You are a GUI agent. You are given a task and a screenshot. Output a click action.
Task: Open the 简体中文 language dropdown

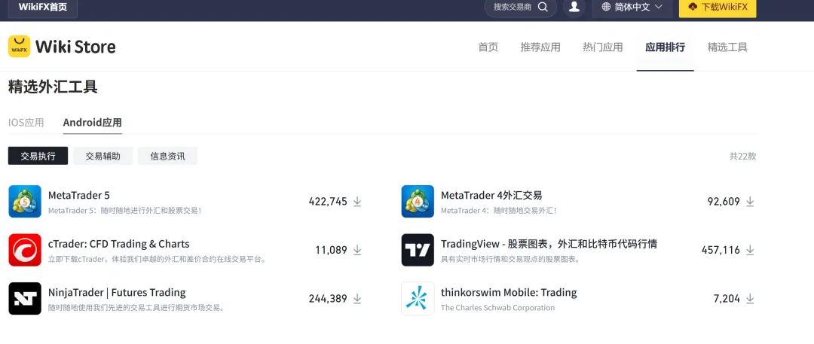pos(632,7)
